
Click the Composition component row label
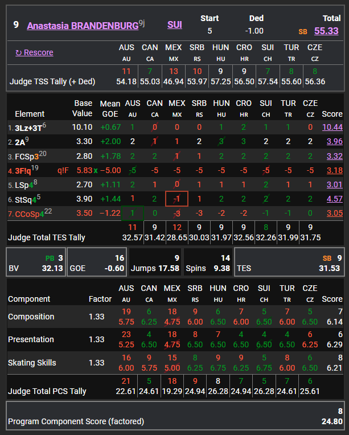[x=31, y=317]
